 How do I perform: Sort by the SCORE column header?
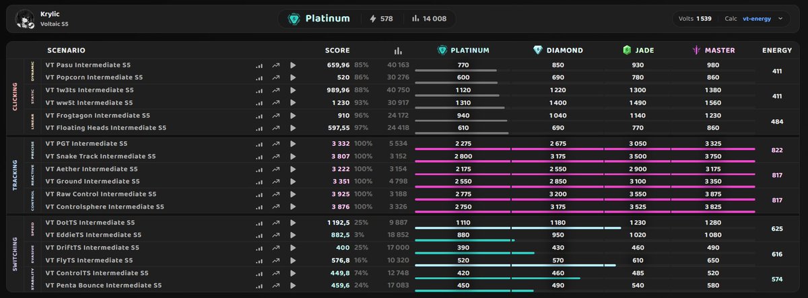(337, 50)
